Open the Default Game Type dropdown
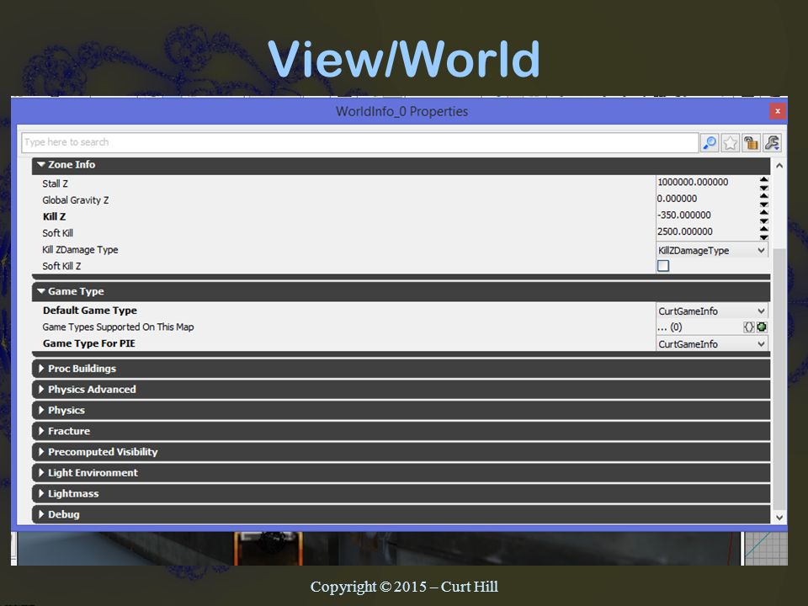This screenshot has height=606, width=808. click(712, 311)
